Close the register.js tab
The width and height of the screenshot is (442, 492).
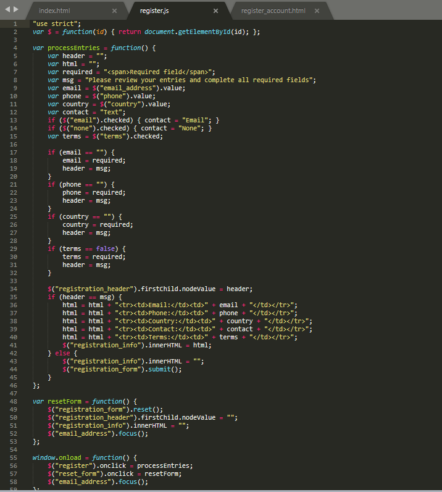coord(215,11)
